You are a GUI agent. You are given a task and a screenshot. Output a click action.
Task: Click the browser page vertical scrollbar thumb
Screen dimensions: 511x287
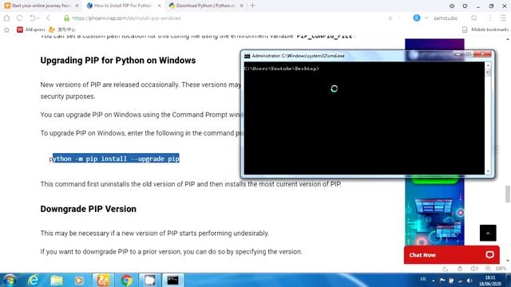tap(508, 194)
